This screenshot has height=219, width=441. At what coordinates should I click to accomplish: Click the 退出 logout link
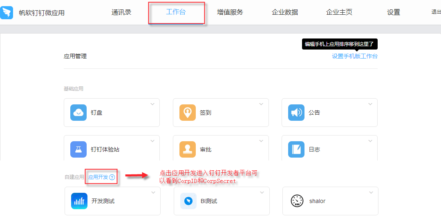[436, 12]
